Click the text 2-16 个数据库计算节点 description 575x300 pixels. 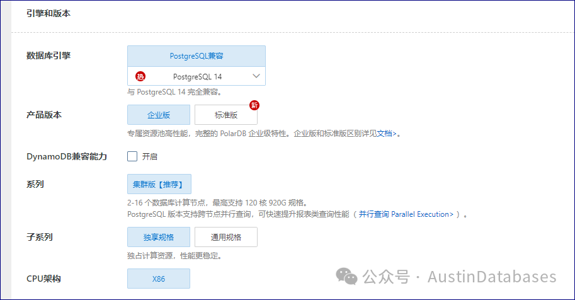pyautogui.click(x=217, y=203)
